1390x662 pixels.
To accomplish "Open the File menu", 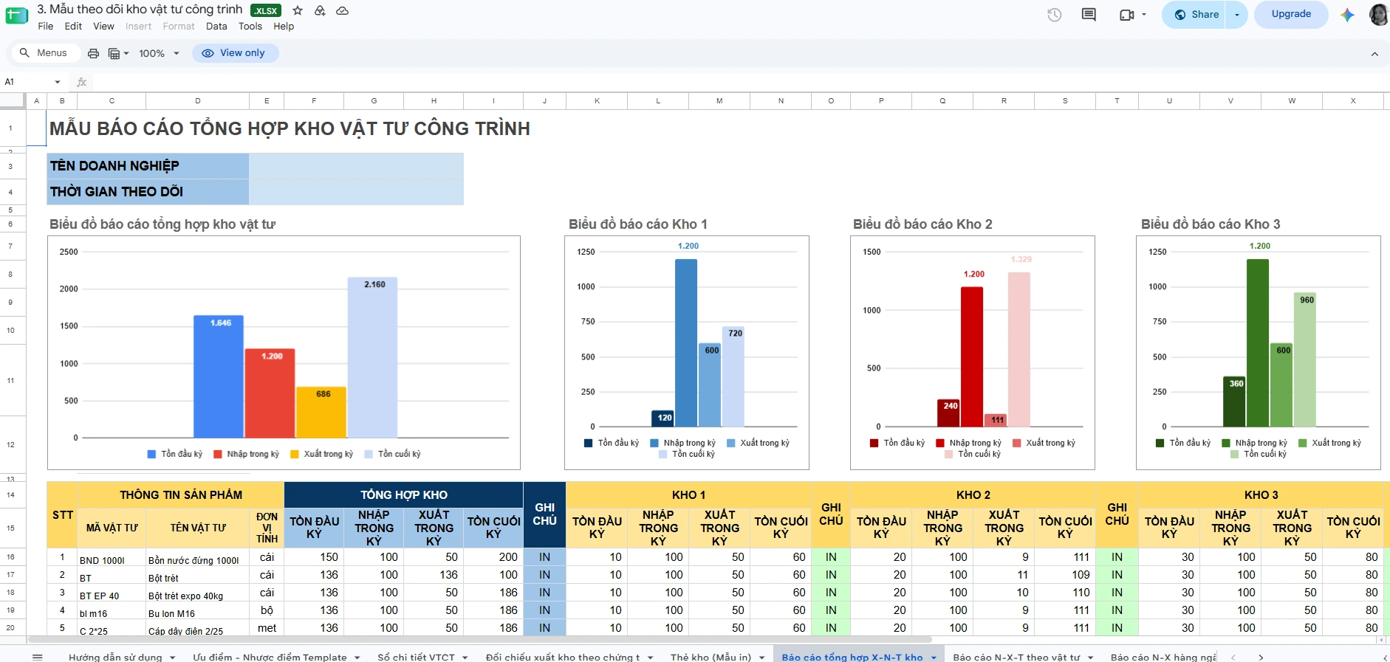I will (x=46, y=26).
